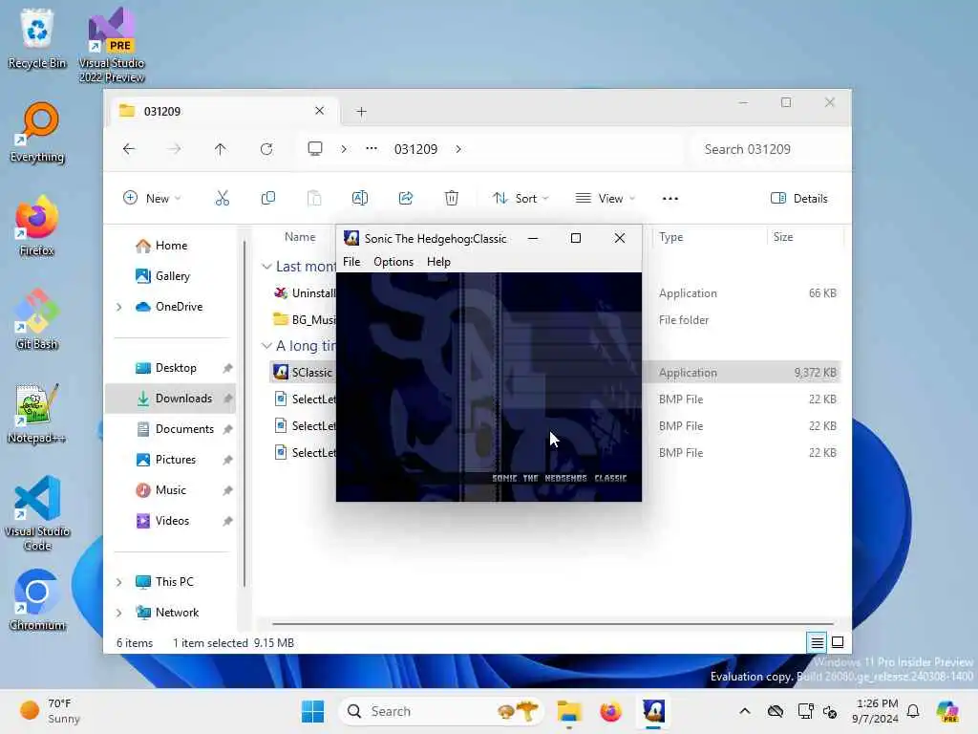Screen dimensions: 978x734
Task: Open Firefox desktop icon
Action: tap(37, 226)
